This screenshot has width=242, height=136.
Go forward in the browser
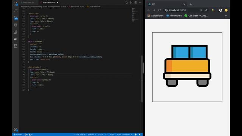click(x=154, y=10)
